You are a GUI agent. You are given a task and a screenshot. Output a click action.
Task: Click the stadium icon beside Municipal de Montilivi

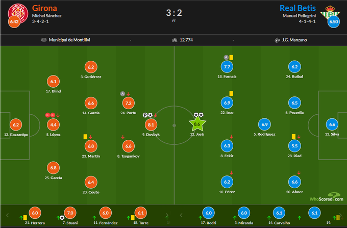(x=44, y=40)
